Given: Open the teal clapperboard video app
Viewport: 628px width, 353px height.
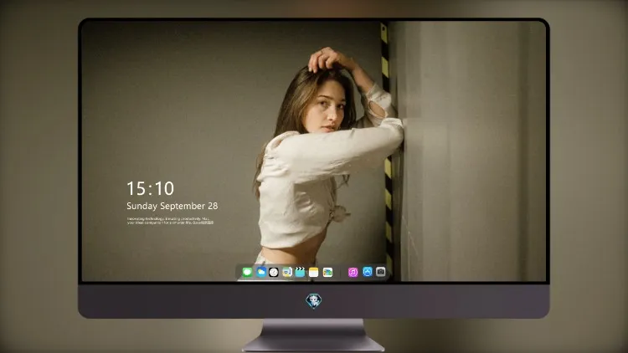Looking at the screenshot, I should click(300, 272).
